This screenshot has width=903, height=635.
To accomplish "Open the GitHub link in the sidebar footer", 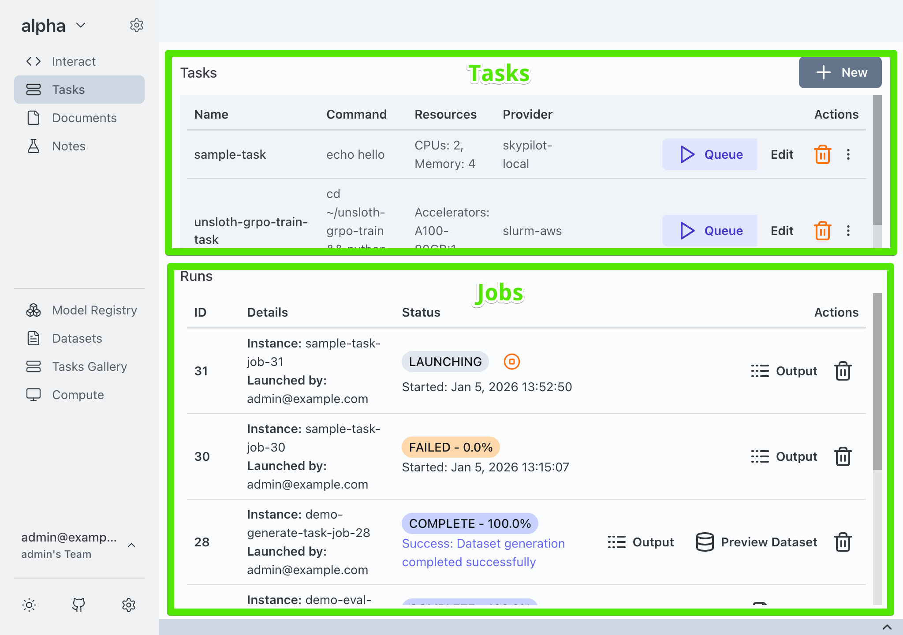I will pyautogui.click(x=78, y=605).
